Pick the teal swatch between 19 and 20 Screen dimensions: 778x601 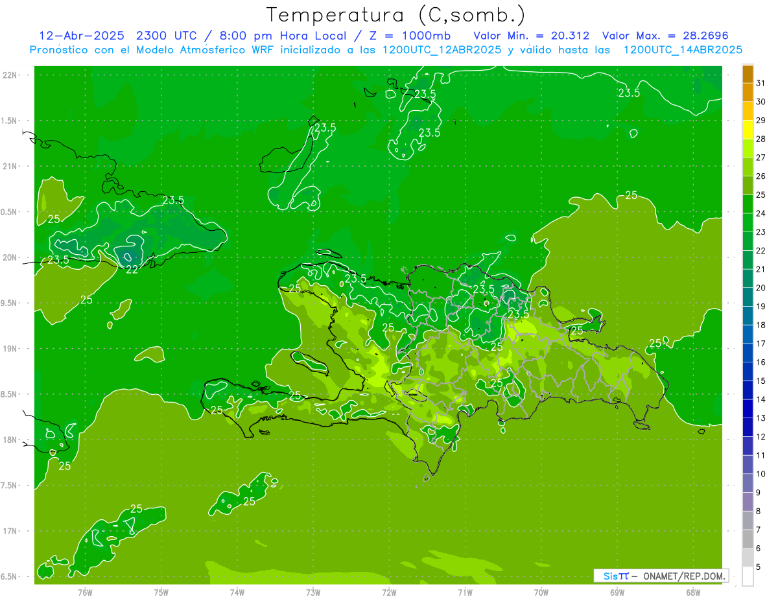pyautogui.click(x=748, y=297)
